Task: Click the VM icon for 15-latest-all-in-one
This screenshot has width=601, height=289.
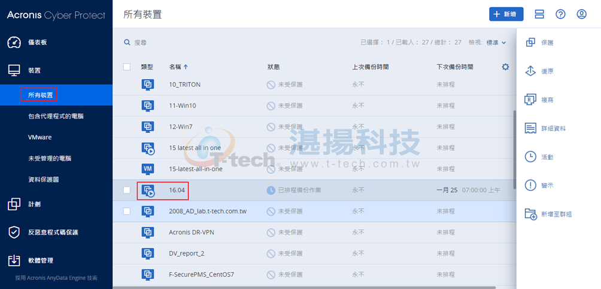Action: (x=148, y=169)
